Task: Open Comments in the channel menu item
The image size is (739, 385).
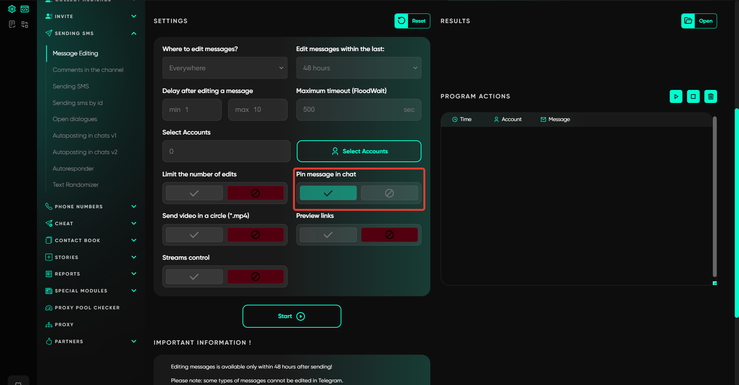Action: (88, 70)
